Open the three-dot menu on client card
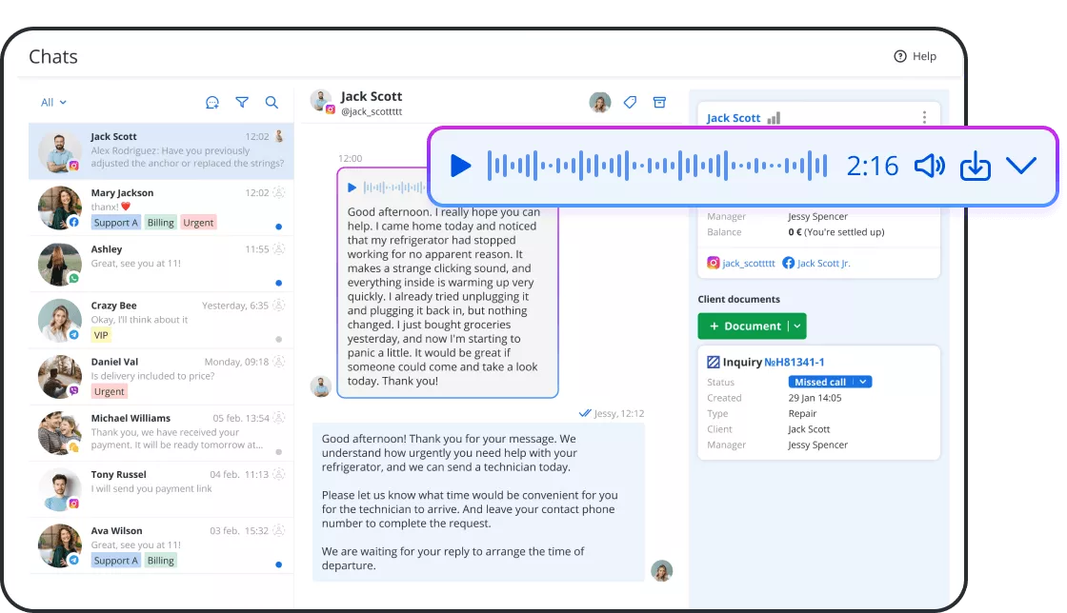Viewport: 1067px width, 613px height. tap(923, 116)
